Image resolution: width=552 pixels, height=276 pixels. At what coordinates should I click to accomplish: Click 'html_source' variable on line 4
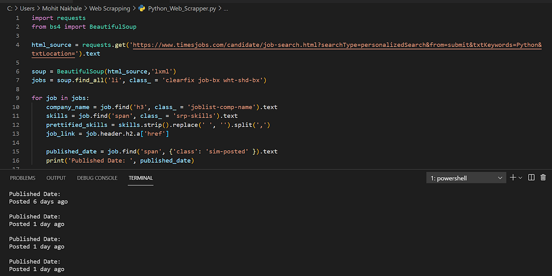coord(51,45)
